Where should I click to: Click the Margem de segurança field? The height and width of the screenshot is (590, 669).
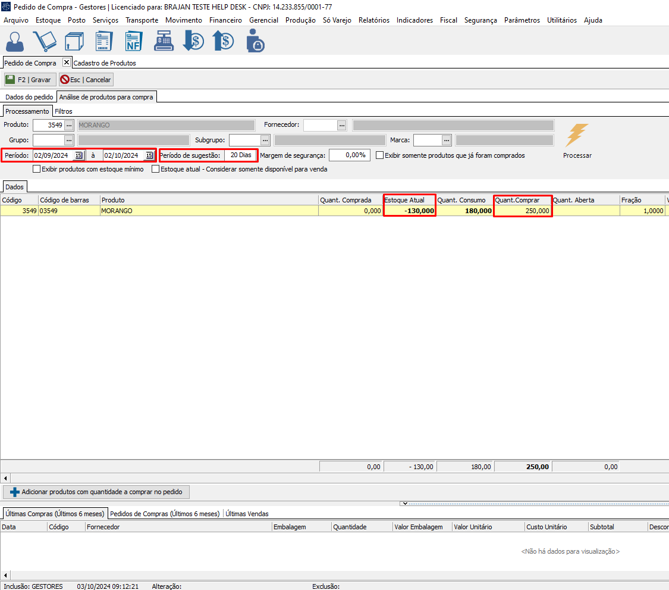pos(349,155)
